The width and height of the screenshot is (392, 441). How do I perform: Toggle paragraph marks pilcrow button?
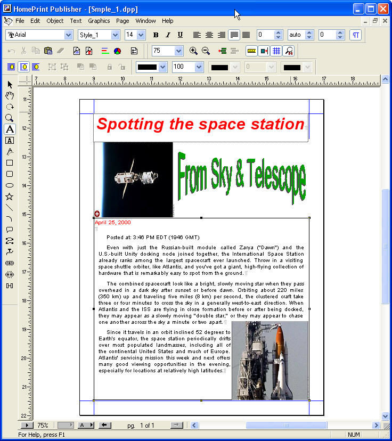(356, 35)
